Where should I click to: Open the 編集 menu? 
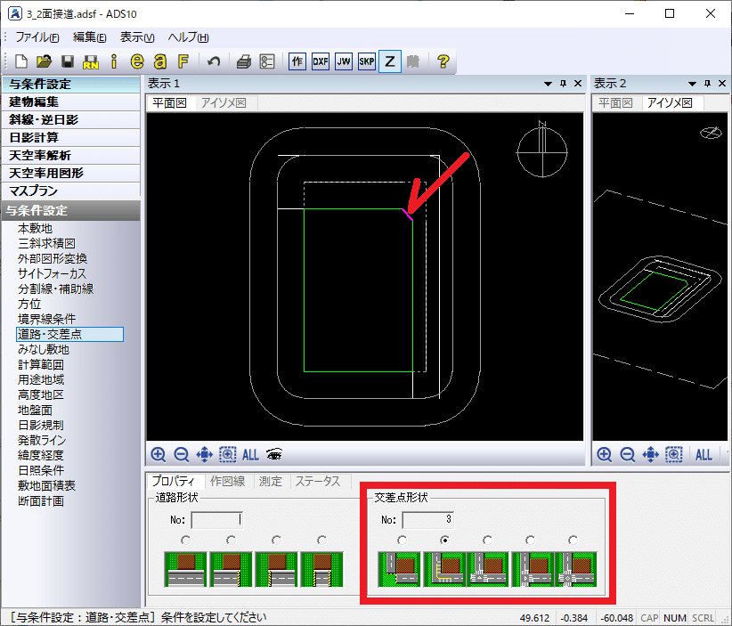point(90,37)
